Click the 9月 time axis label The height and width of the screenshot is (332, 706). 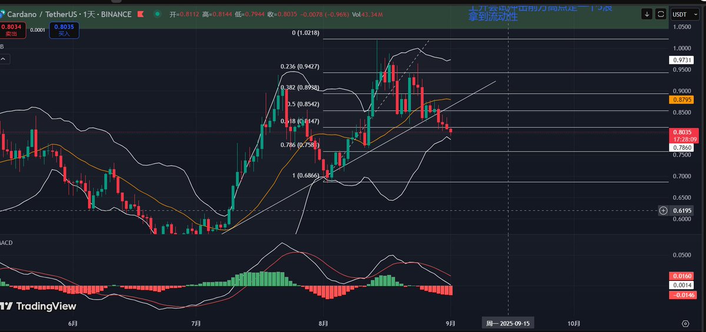point(449,323)
